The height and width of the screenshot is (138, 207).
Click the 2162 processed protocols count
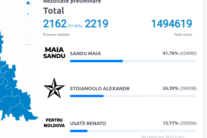(x=55, y=24)
